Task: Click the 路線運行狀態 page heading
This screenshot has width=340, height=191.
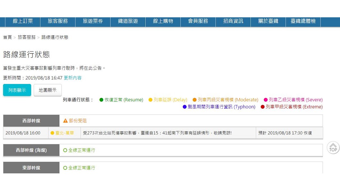Action: tap(26, 54)
